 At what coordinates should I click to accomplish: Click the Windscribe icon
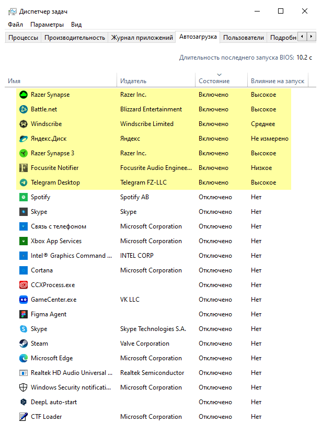[x=24, y=124]
